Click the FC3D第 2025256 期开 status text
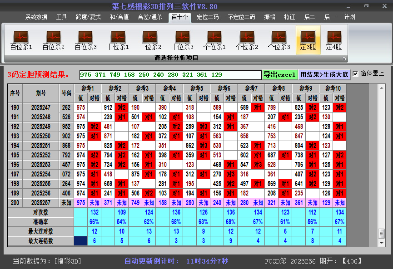 (x=313, y=261)
